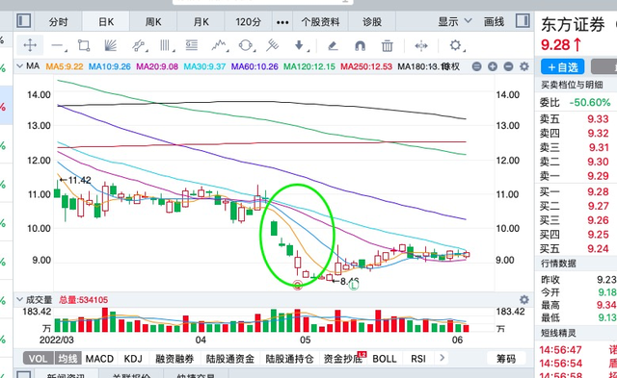
Task: Toggle the right sidebar panel icon
Action: pos(523,21)
